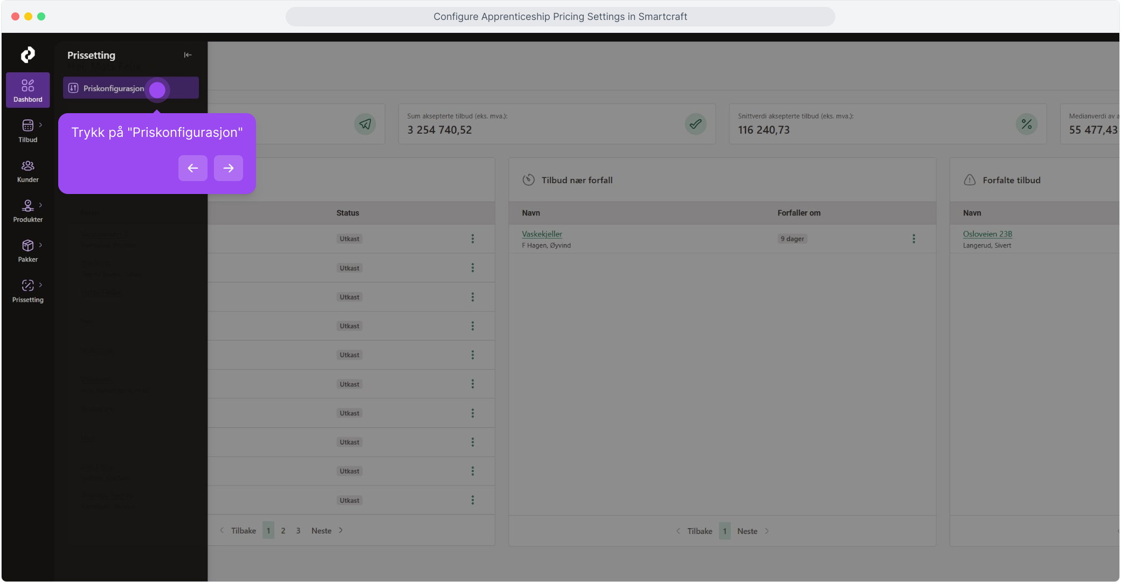Click the Prissetting panel heading
Image resolution: width=1121 pixels, height=582 pixels.
click(91, 55)
